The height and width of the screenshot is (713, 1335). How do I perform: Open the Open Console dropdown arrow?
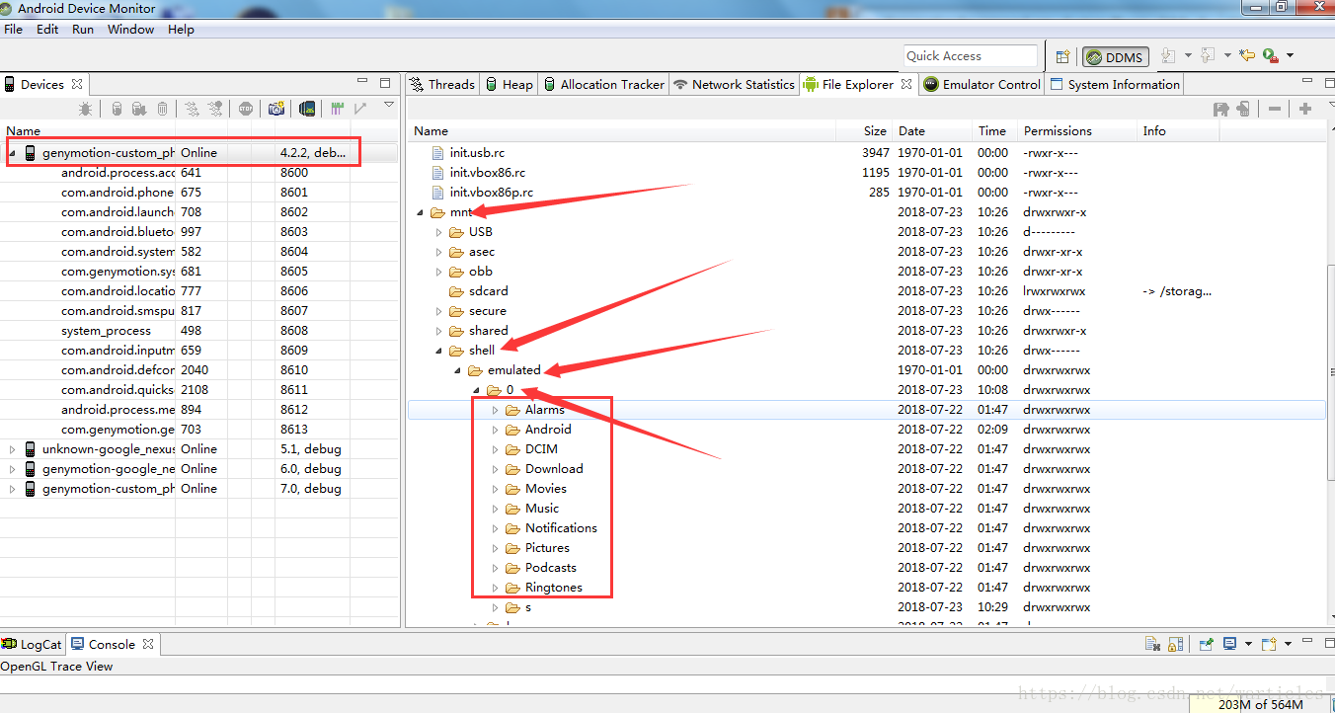tap(1288, 644)
